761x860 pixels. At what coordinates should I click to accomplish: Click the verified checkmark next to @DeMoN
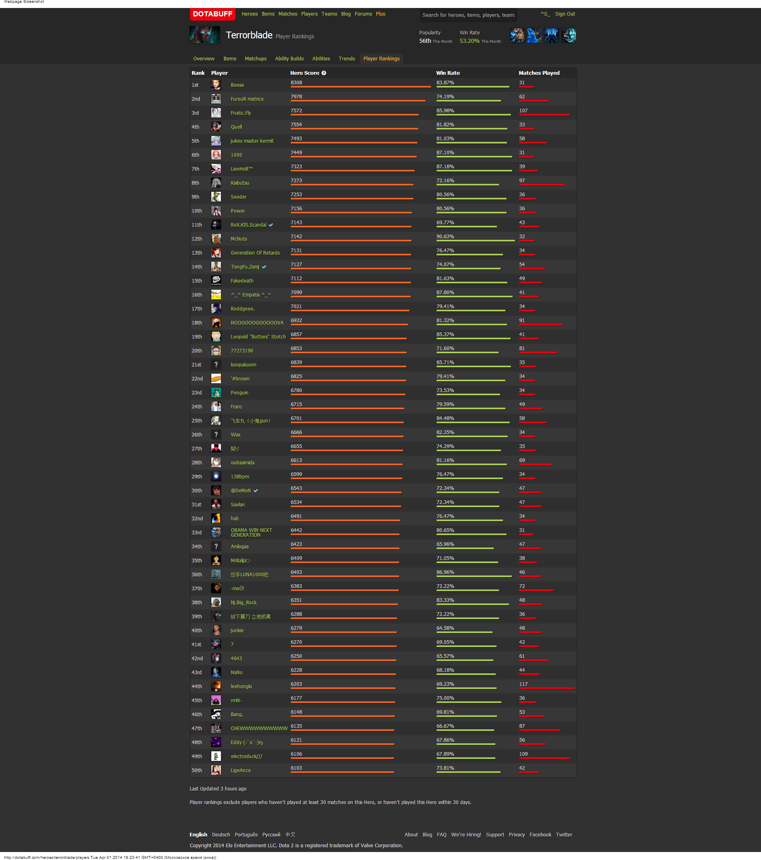[x=256, y=491]
